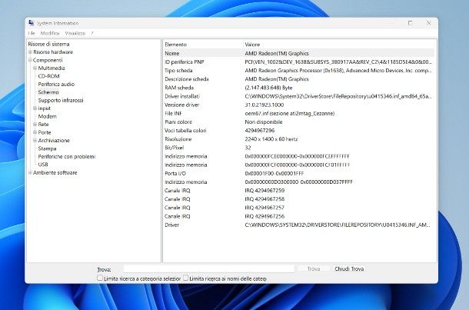Select USB in the component tree

43,164
